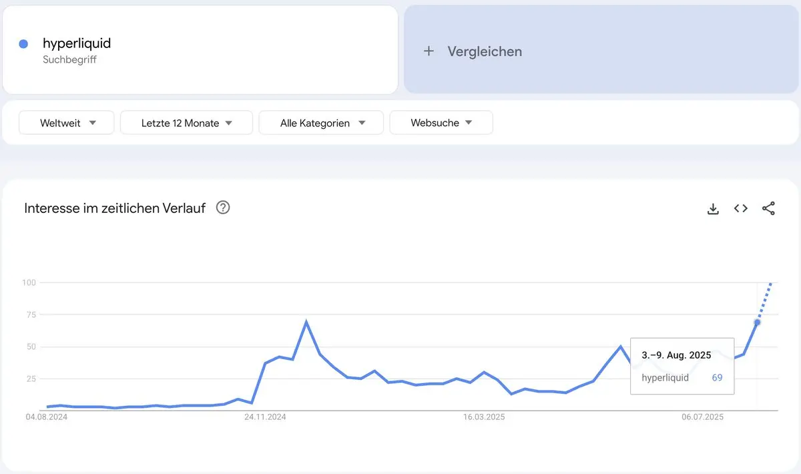Open the Alle Kategorien dropdown
This screenshot has height=474, width=801.
(x=321, y=123)
